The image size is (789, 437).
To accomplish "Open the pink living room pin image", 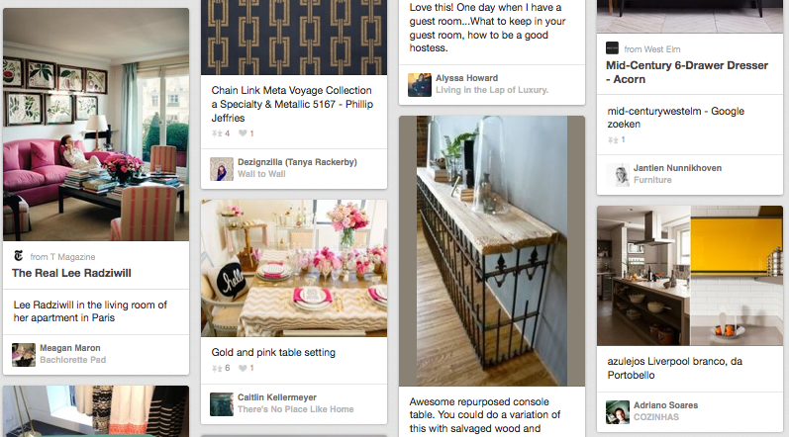I will point(96,125).
